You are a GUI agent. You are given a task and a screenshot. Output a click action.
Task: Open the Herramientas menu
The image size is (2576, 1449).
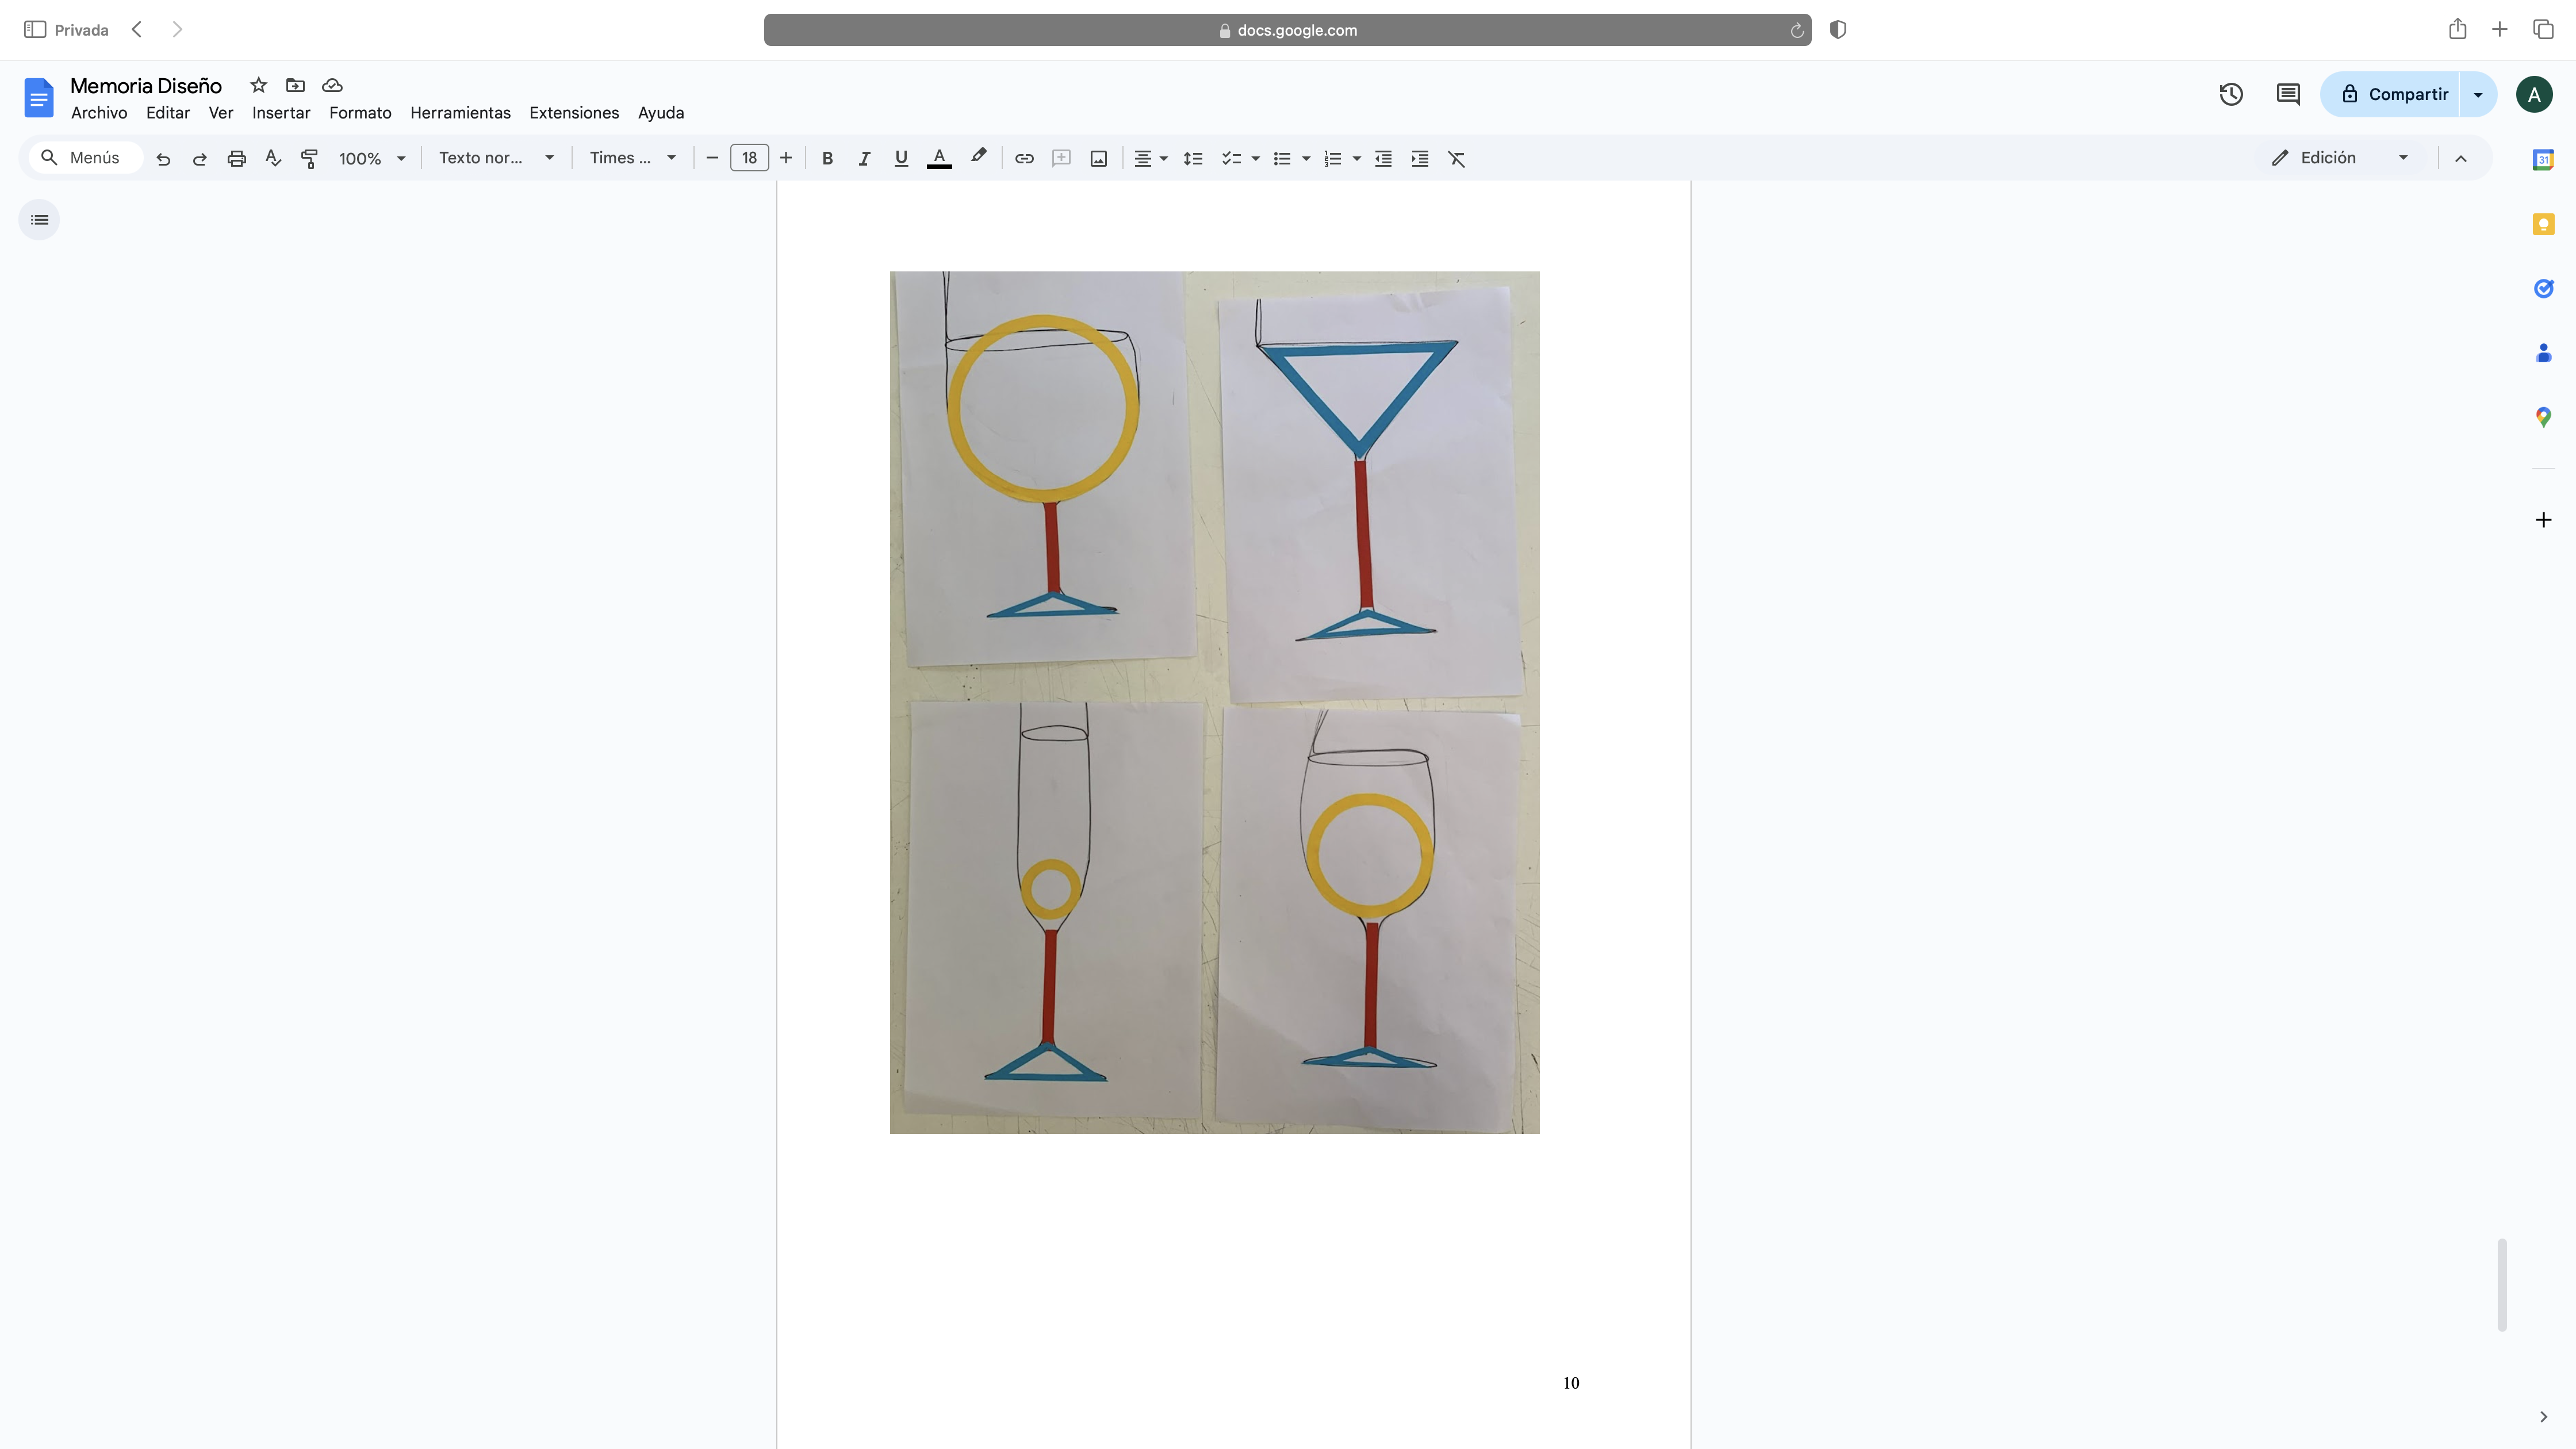[x=460, y=113]
